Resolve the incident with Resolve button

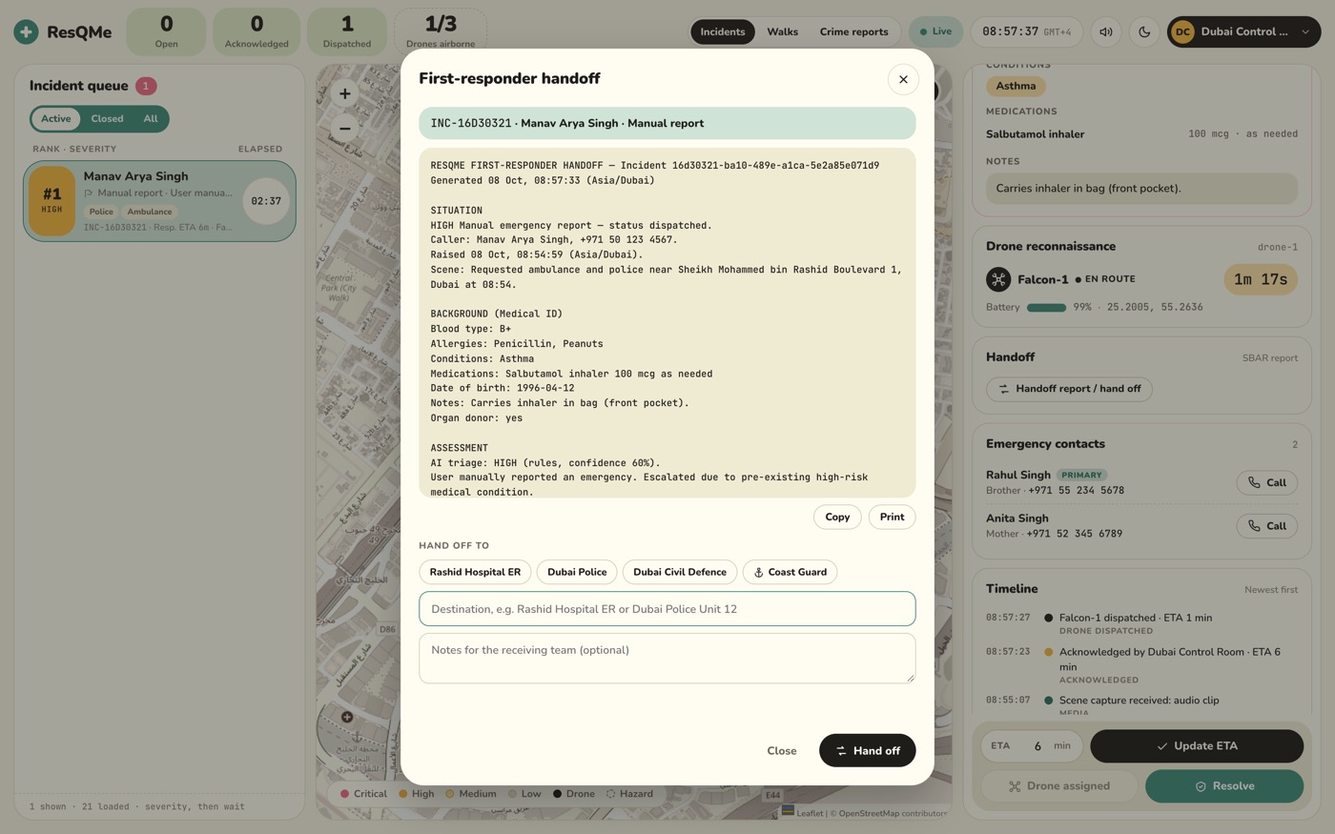[1224, 786]
